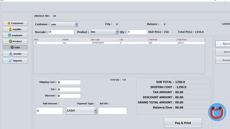
Task: Click the Reports icon
Action: 10,61
